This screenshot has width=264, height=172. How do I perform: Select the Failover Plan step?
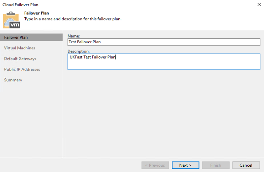31,37
